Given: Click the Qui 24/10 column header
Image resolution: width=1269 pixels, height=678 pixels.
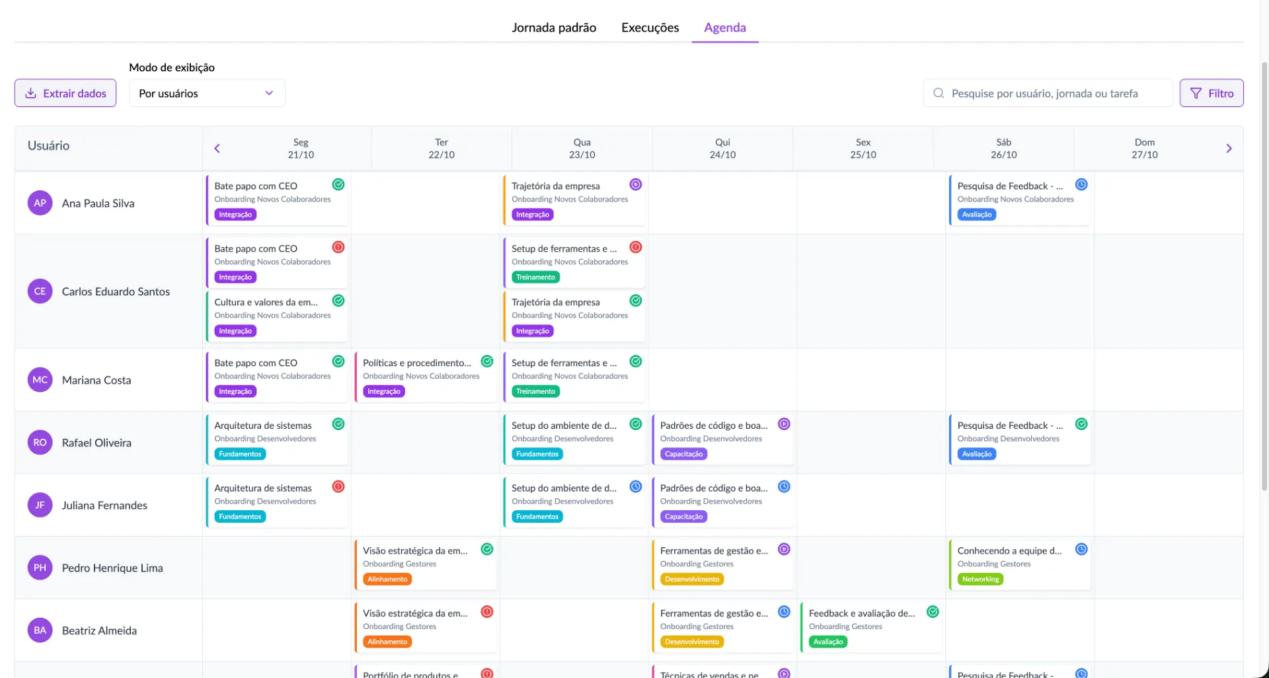Looking at the screenshot, I should [x=722, y=149].
